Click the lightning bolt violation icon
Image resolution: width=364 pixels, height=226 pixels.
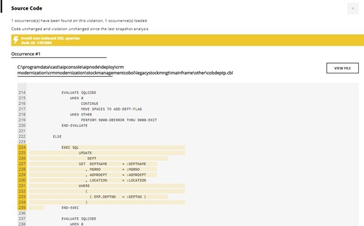(x=16, y=40)
